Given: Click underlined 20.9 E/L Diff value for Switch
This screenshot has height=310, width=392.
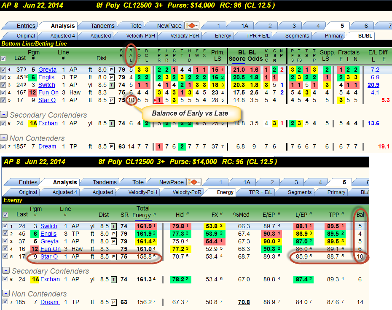Looking at the screenshot, I should [373, 85].
